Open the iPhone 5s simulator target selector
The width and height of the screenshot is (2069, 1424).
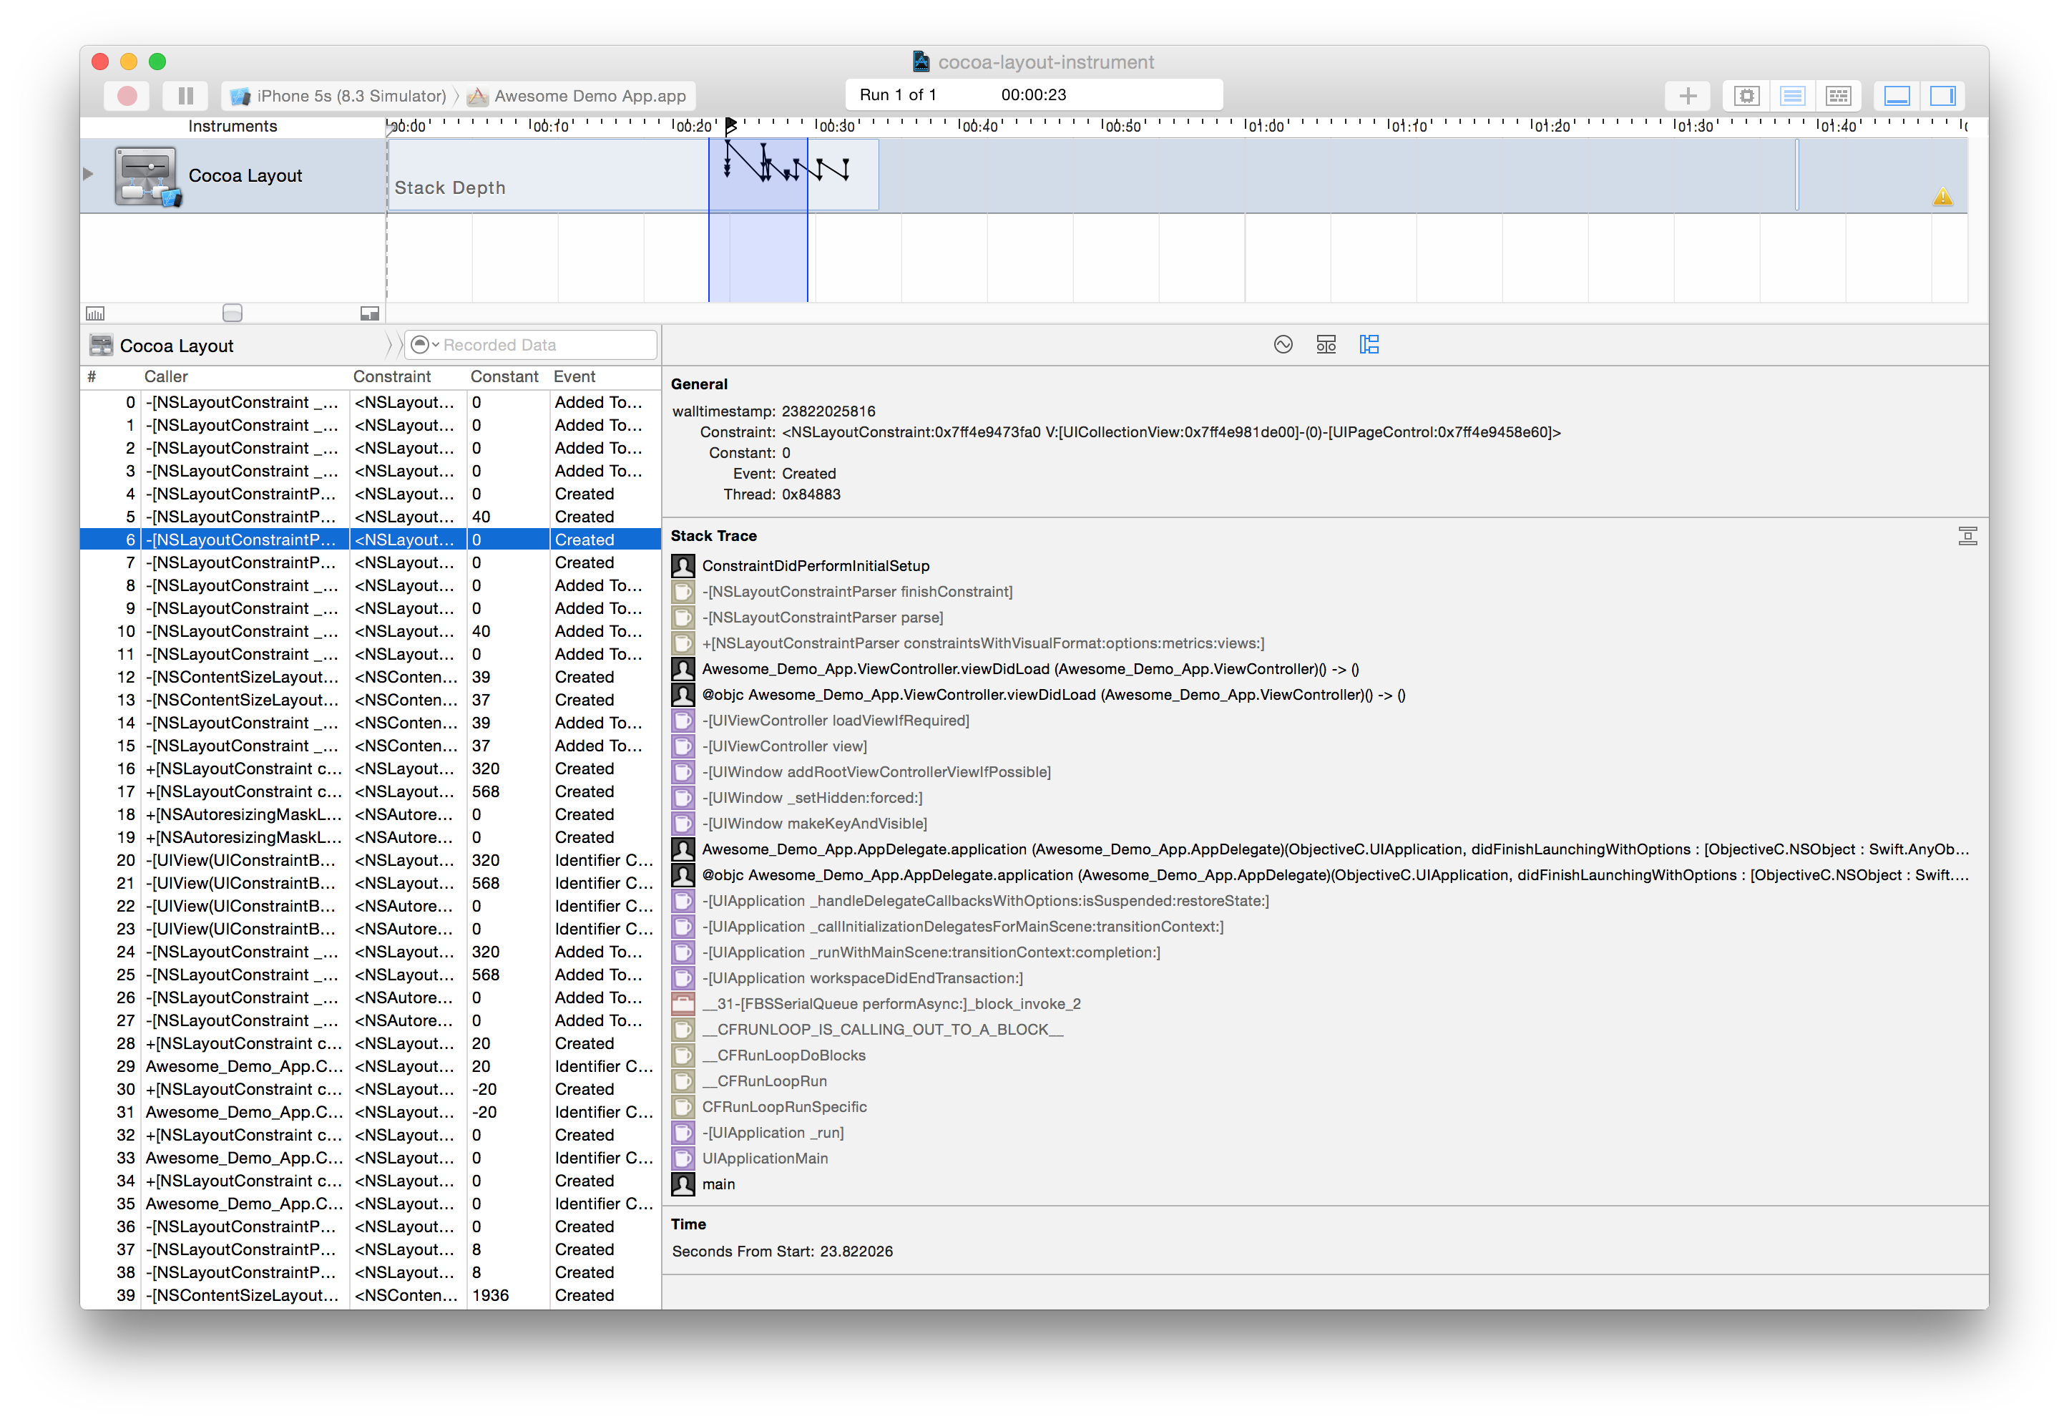338,95
